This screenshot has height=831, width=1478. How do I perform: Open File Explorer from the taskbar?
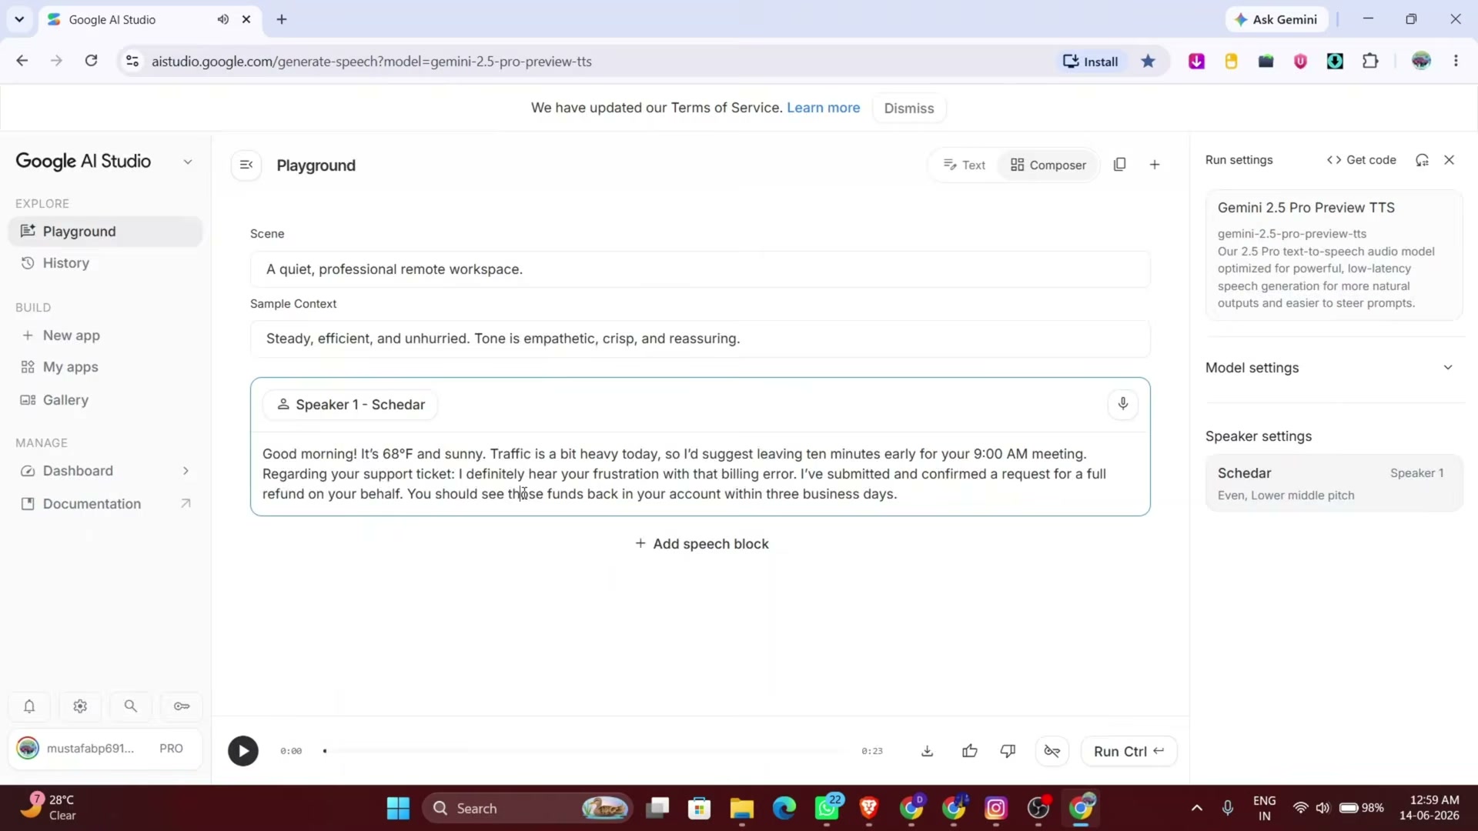[741, 809]
